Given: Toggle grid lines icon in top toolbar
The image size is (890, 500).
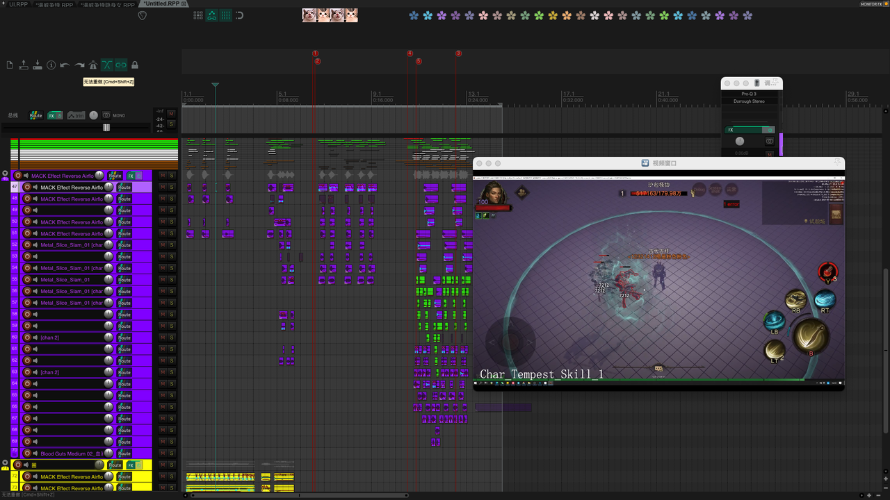Looking at the screenshot, I should [x=226, y=15].
